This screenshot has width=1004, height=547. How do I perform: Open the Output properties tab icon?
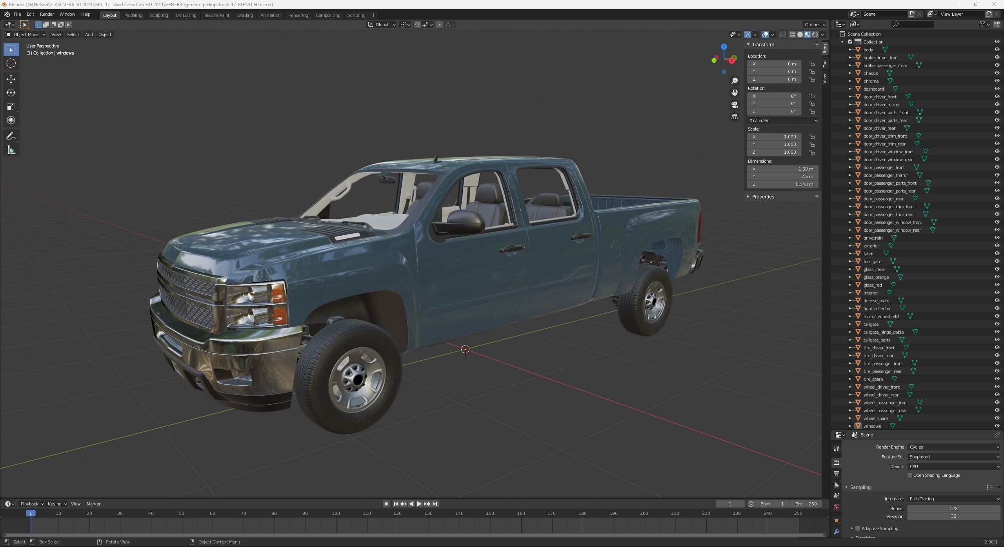(x=837, y=474)
